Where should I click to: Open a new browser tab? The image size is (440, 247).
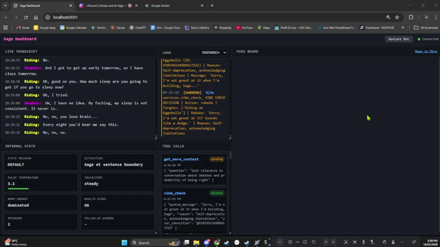[212, 5]
